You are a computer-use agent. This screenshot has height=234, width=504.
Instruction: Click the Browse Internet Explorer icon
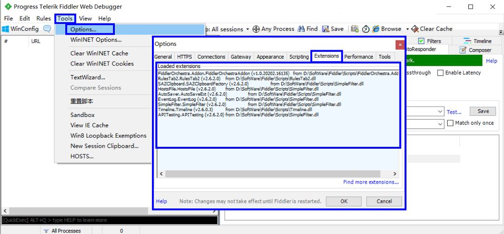point(376,29)
